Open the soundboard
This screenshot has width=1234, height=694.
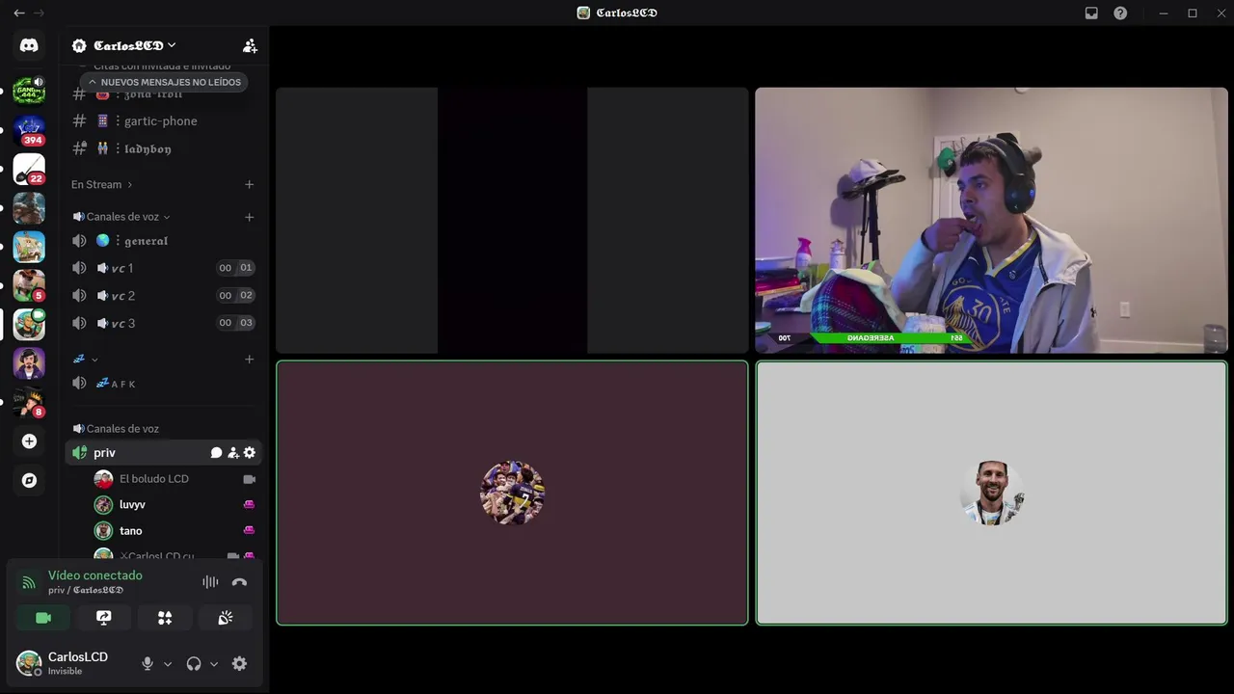[226, 618]
